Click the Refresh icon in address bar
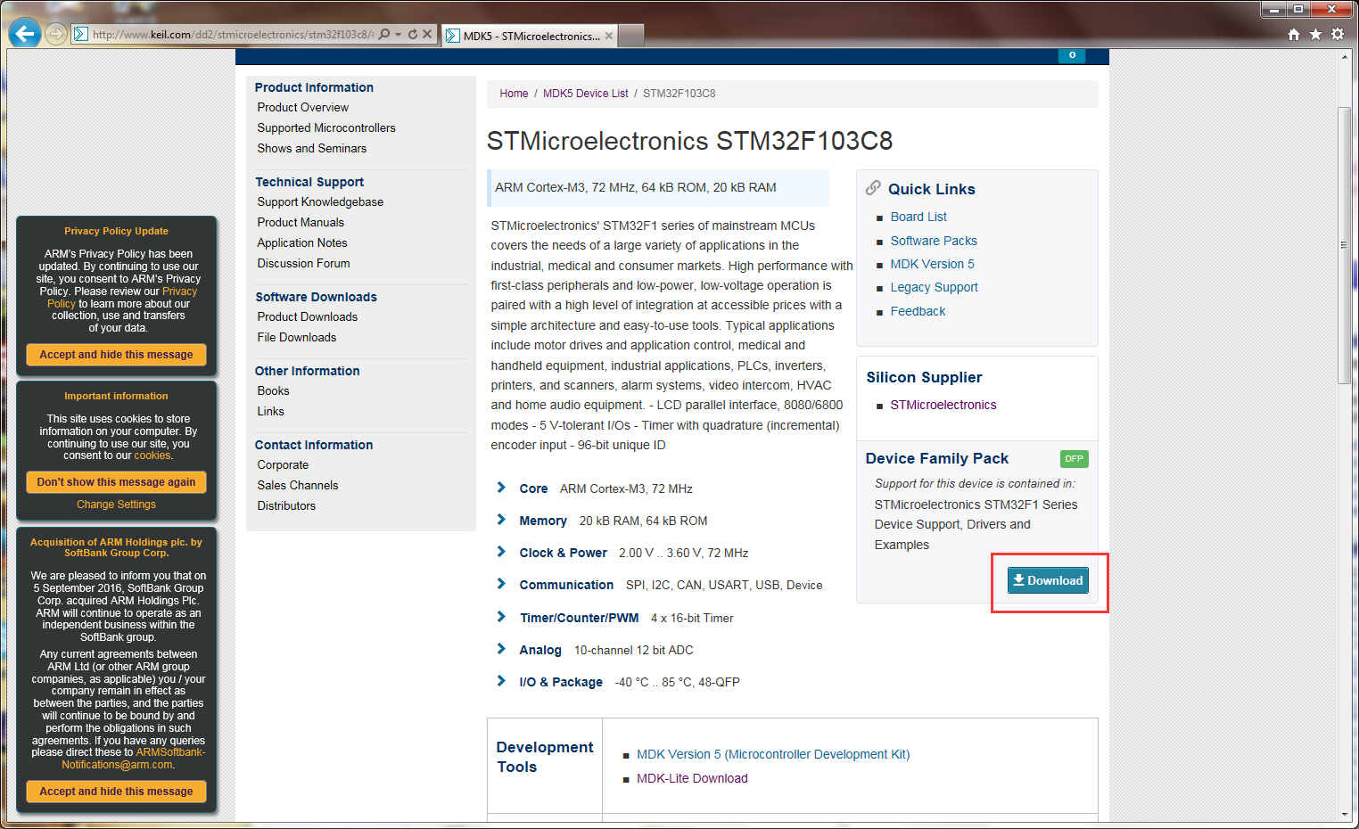Viewport: 1359px width, 829px height. click(413, 34)
